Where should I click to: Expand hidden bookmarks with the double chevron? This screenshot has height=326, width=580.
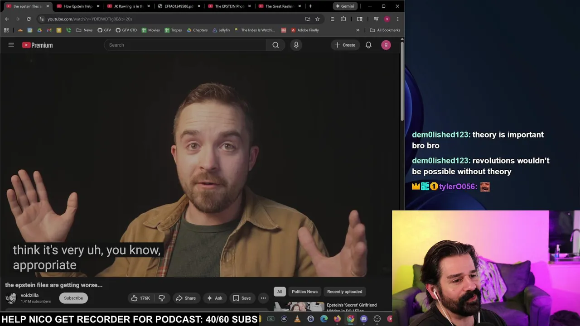click(358, 30)
